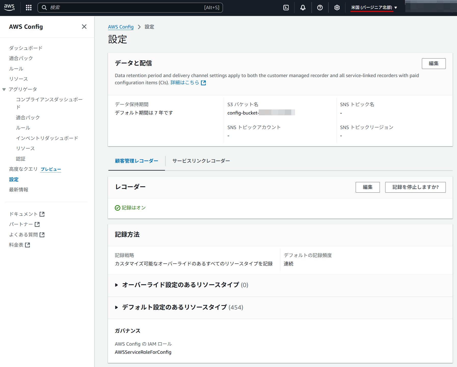Open the notifications bell icon
The height and width of the screenshot is (367, 457).
point(303,8)
